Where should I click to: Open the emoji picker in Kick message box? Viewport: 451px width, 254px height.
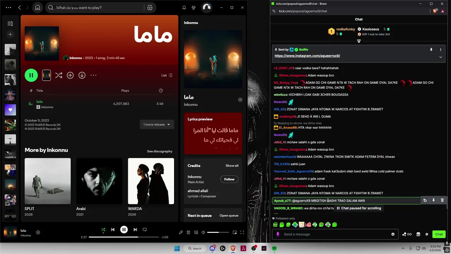coord(393,234)
